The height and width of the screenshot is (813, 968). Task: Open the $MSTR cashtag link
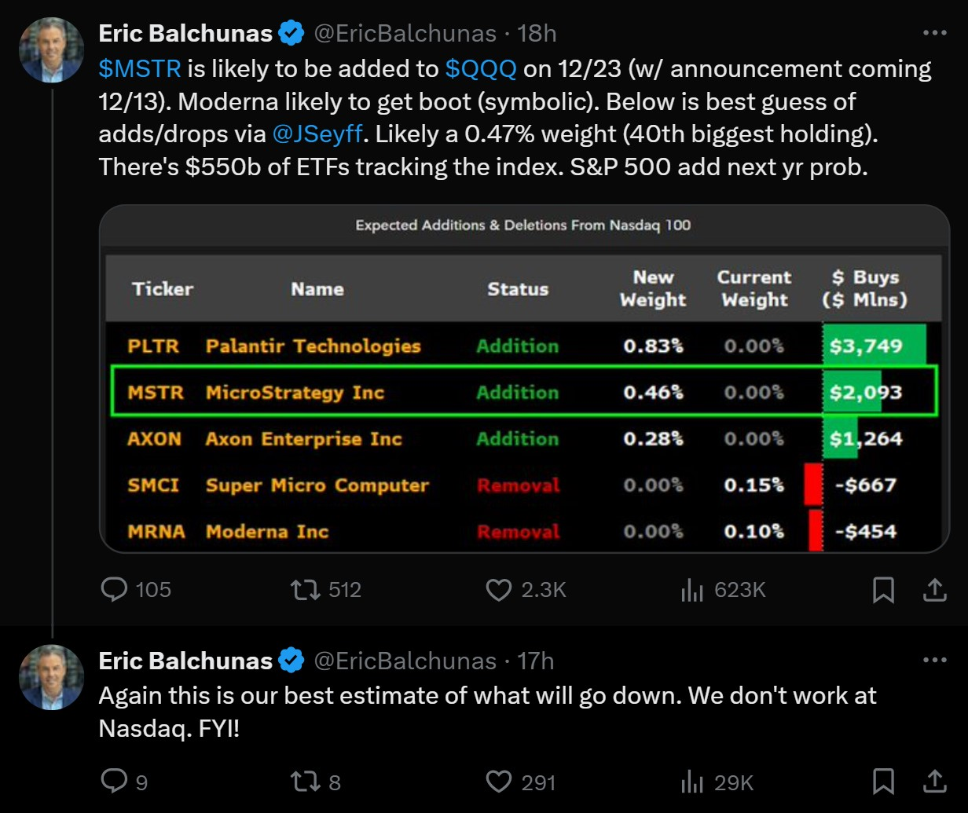click(x=140, y=69)
